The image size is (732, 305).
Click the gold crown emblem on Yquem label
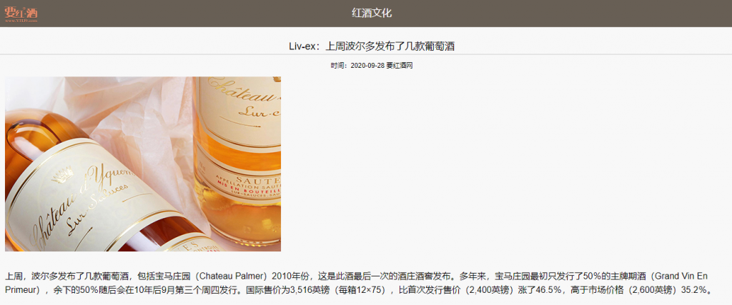click(64, 177)
